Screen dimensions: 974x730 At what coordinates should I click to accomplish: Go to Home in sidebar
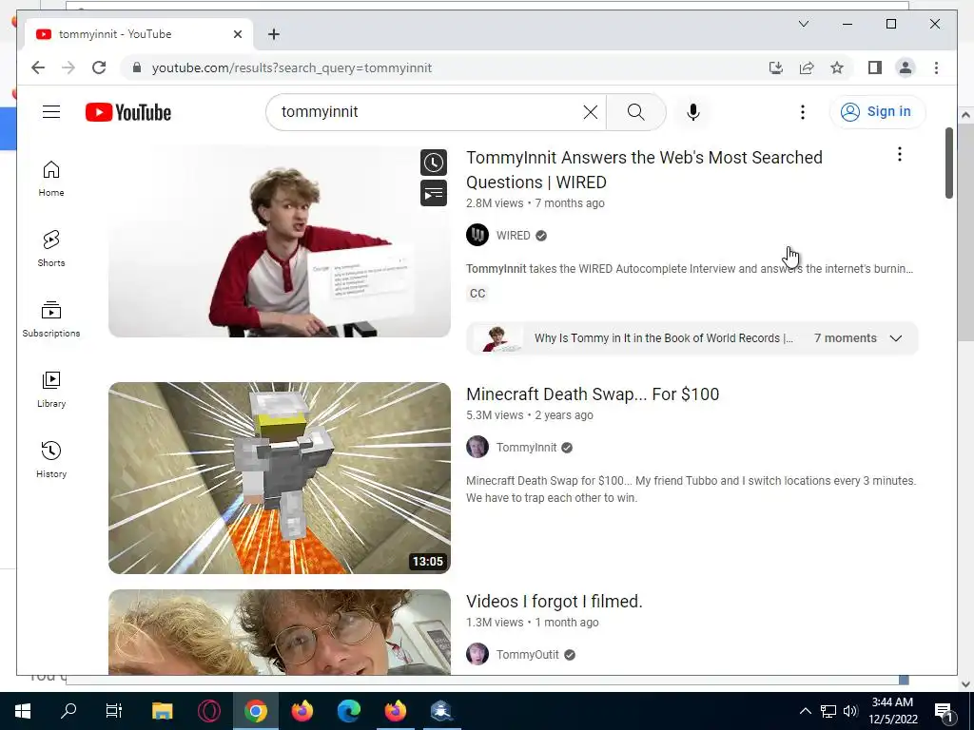pyautogui.click(x=51, y=179)
